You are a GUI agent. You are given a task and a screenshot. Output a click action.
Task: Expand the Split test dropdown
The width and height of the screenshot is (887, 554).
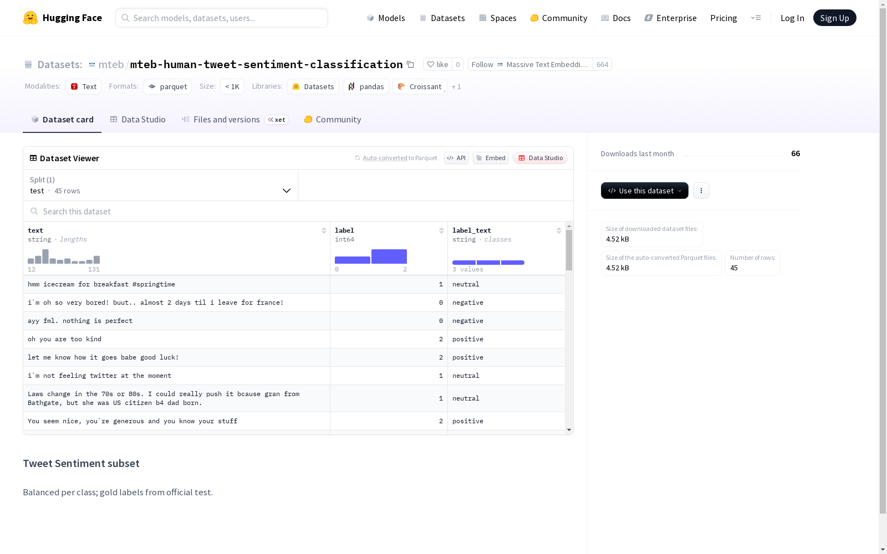point(161,185)
